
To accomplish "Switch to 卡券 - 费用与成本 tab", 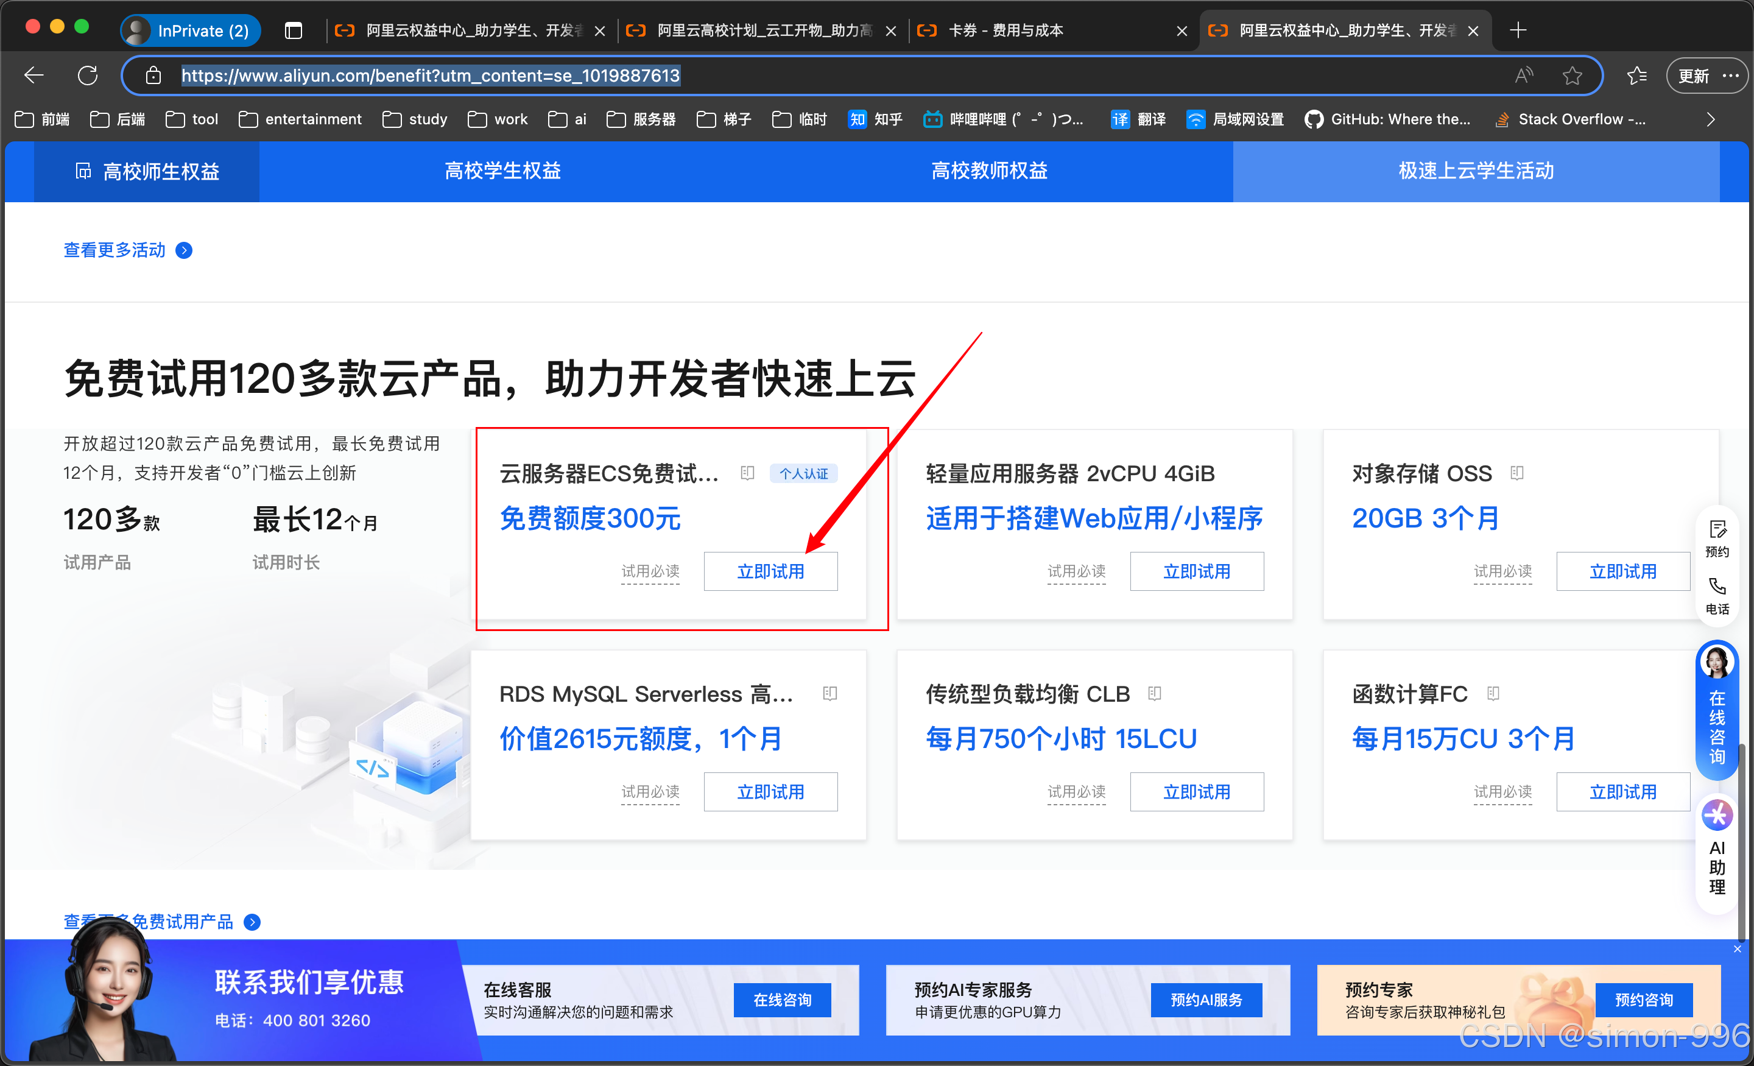I will 1052,30.
